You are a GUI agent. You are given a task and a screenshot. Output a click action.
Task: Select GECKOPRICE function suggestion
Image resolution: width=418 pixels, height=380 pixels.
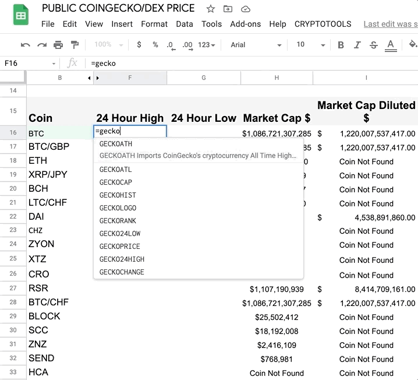(199, 247)
